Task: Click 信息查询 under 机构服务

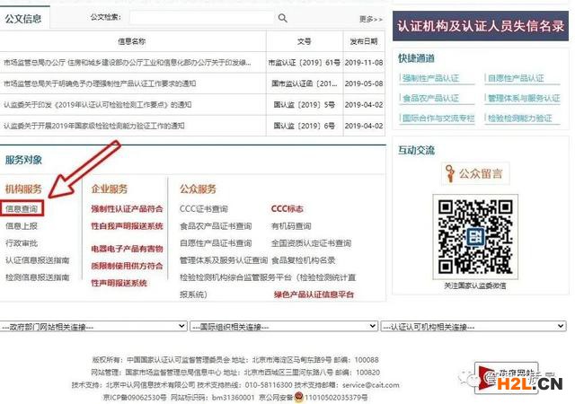Action: pyautogui.click(x=22, y=208)
